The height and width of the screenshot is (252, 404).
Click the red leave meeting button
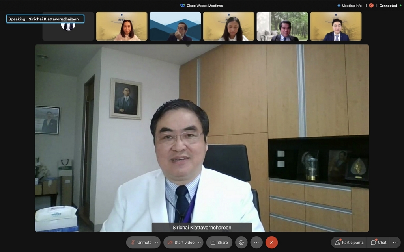(271, 243)
